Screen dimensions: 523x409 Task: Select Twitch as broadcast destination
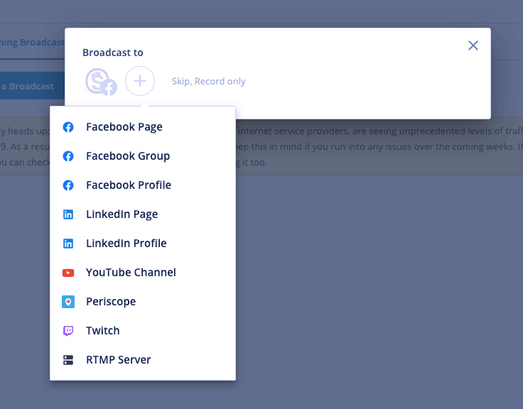[143, 331]
